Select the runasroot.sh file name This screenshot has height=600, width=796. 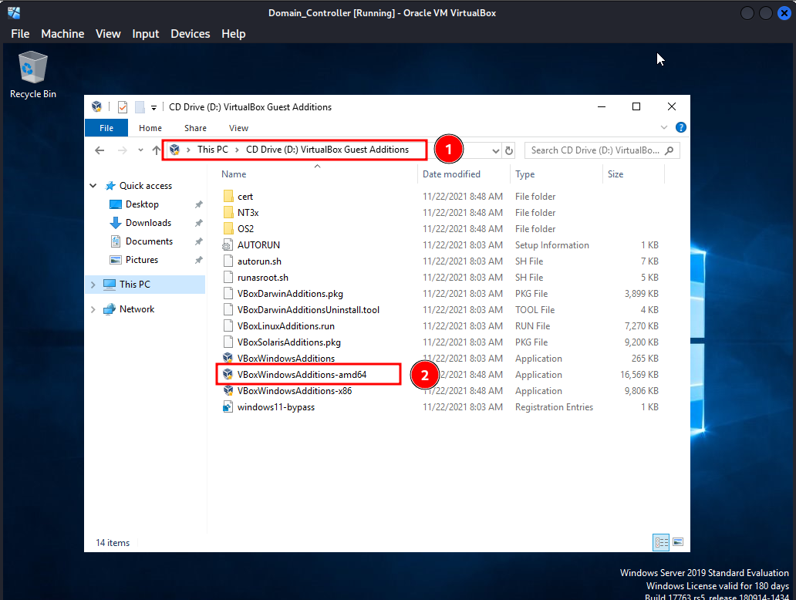pyautogui.click(x=263, y=278)
